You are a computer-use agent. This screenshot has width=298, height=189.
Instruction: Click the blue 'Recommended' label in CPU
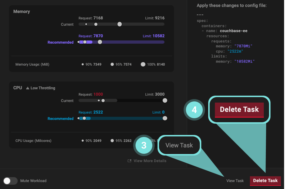pos(61,119)
